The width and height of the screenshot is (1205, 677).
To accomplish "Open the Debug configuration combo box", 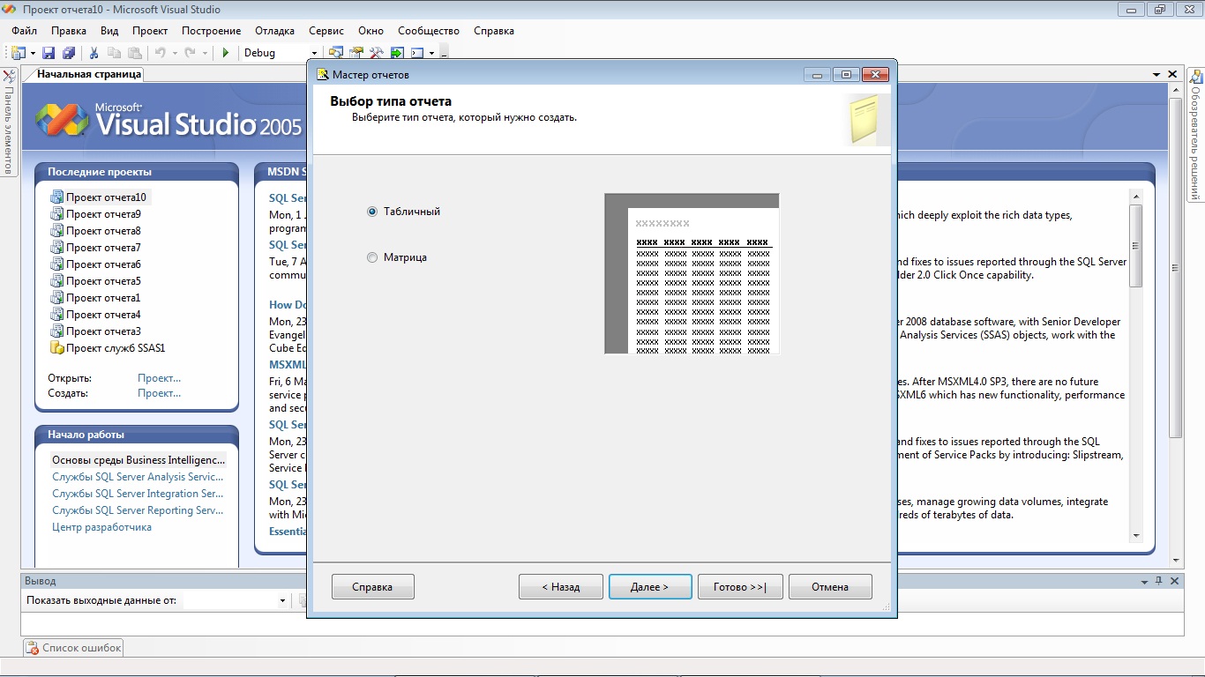I will (281, 53).
